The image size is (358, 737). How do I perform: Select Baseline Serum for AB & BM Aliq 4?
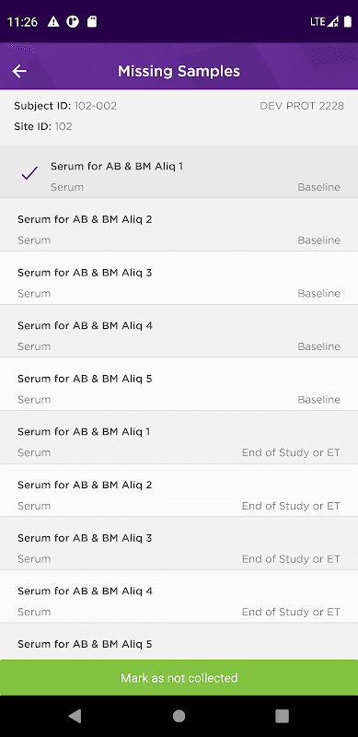[x=179, y=331]
